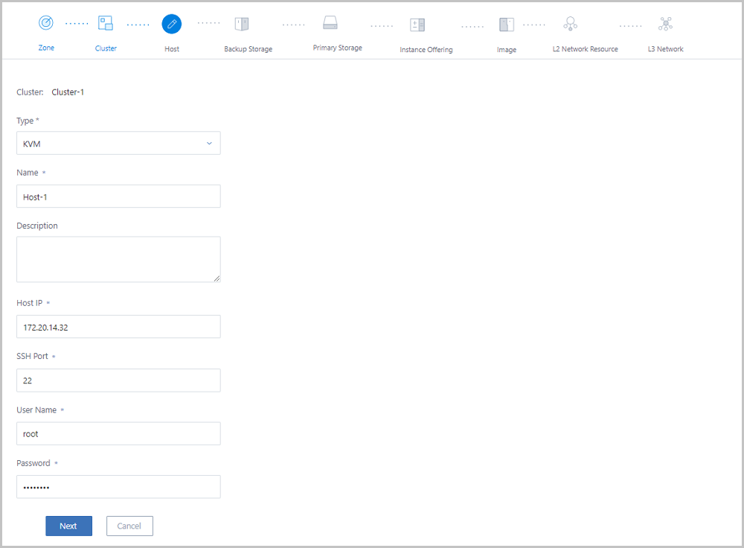744x548 pixels.
Task: Click the Type field label
Action: (x=25, y=121)
